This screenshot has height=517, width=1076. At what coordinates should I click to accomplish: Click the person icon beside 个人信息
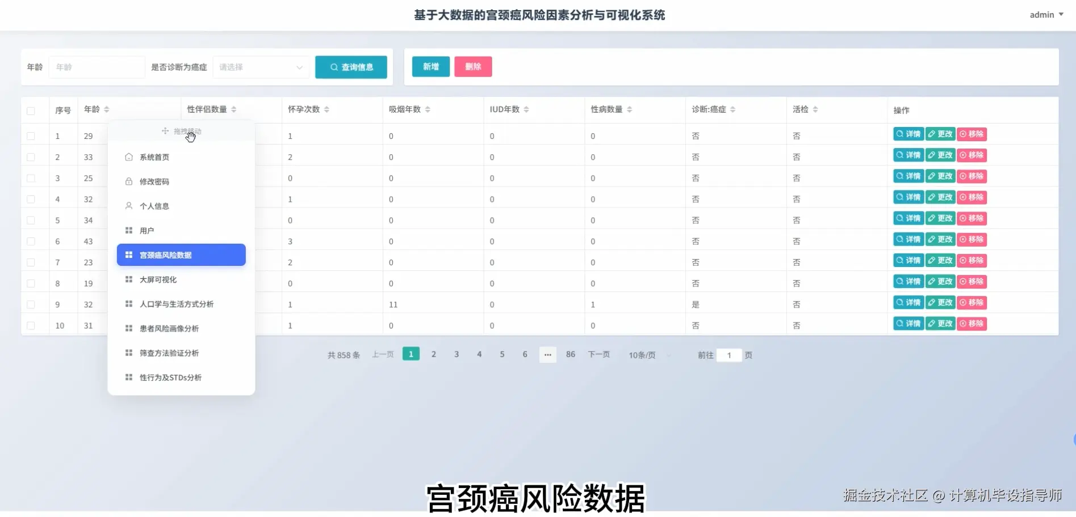129,206
